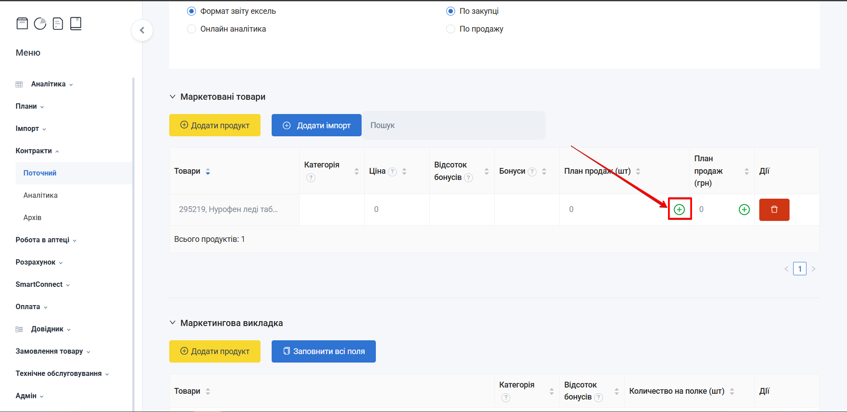
Task: Click the blue Додати імпорт button
Action: 316,126
